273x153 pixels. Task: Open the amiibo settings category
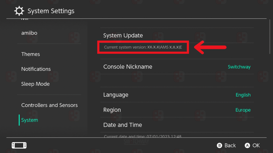[x=29, y=33]
